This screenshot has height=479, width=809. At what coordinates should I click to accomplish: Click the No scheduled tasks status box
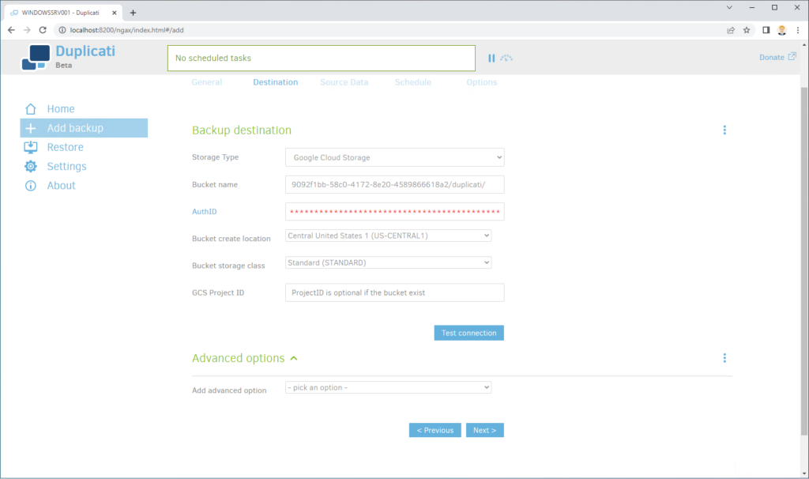(x=322, y=58)
